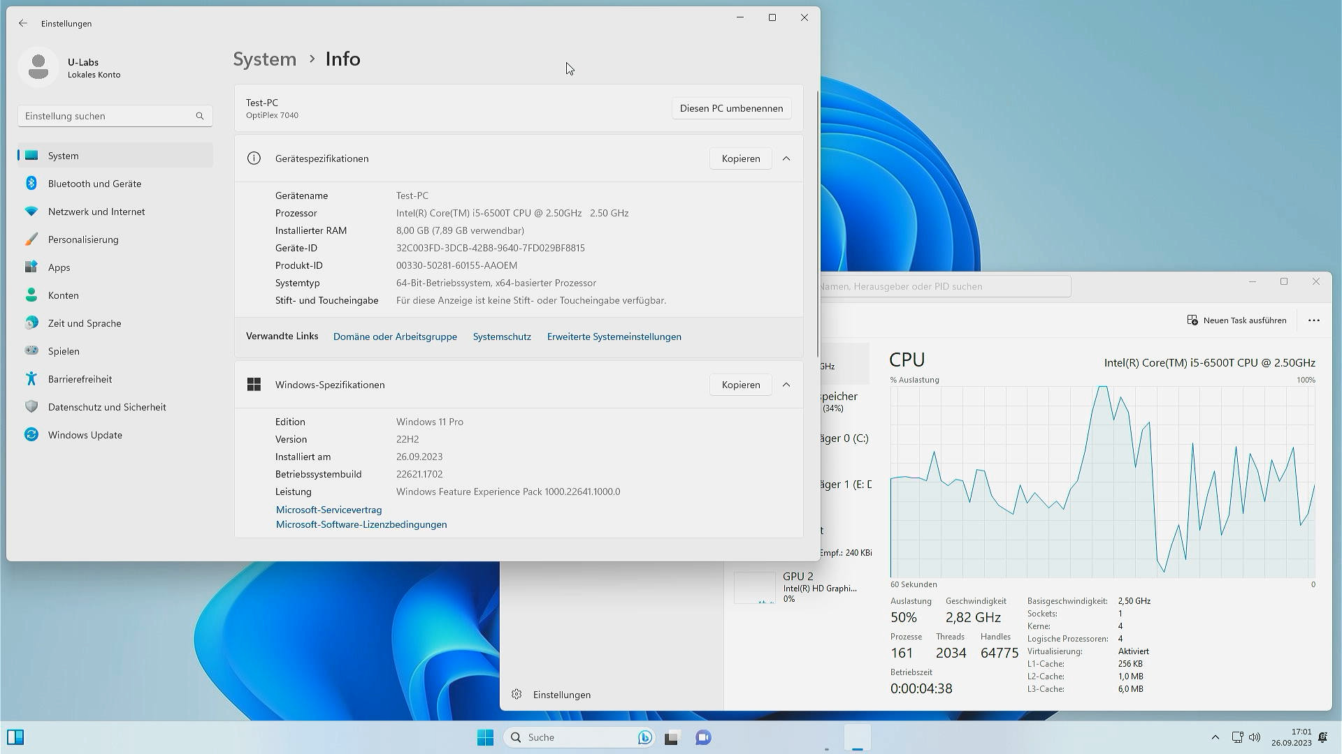Open Personalisierung settings
The width and height of the screenshot is (1342, 754).
(x=115, y=239)
